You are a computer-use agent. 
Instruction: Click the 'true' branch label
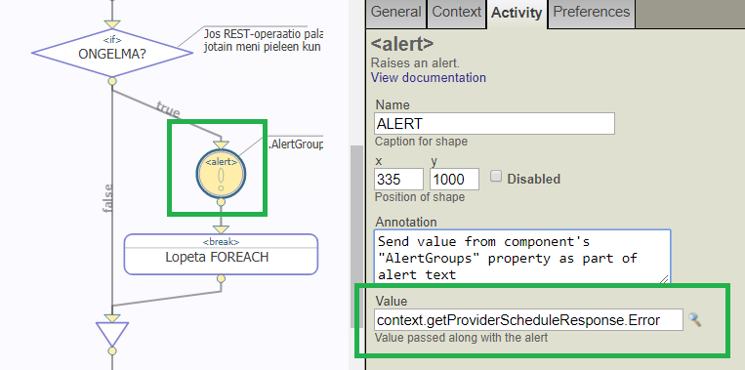(168, 110)
